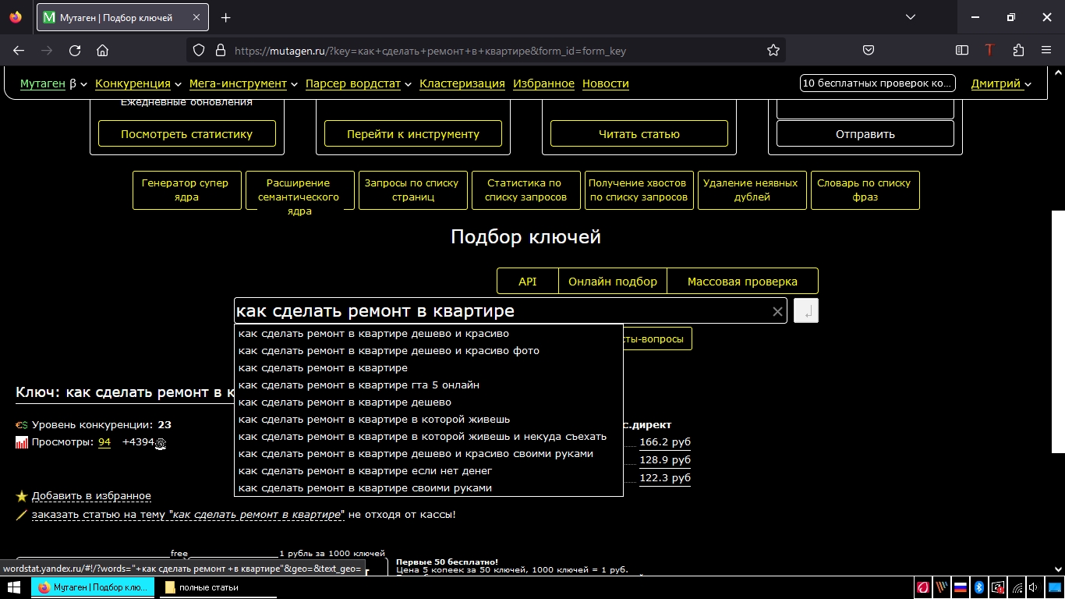Viewport: 1065px width, 599px height.
Task: Click the red T extension icon
Action: [989, 51]
